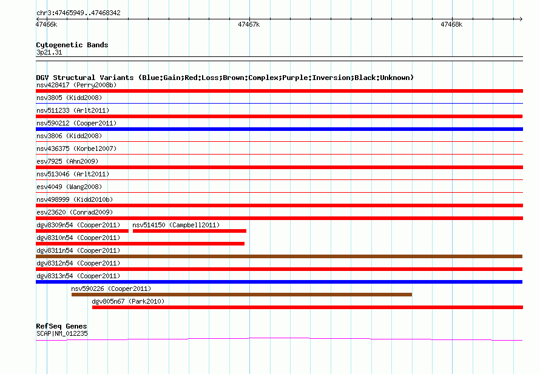The height and width of the screenshot is (374, 540).
Task: Click the dgv8311n54 brown complex bar
Action: tap(279, 256)
